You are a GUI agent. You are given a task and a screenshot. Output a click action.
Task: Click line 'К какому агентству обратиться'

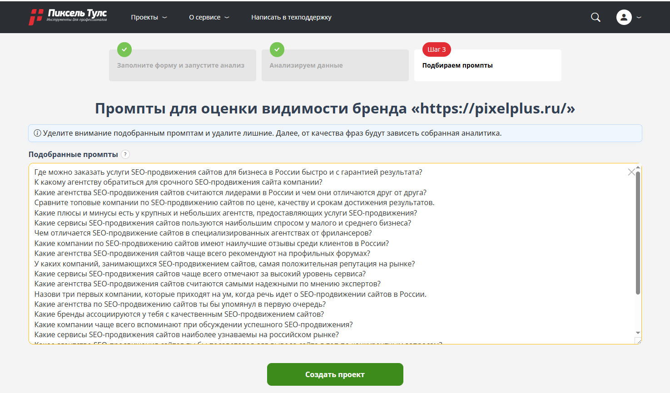pos(179,182)
